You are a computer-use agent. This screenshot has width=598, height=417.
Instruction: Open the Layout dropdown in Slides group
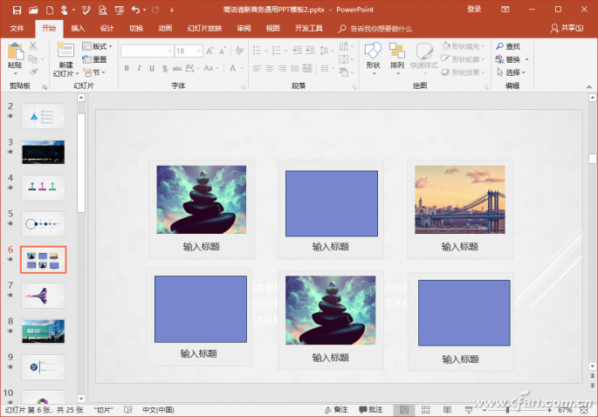point(97,46)
